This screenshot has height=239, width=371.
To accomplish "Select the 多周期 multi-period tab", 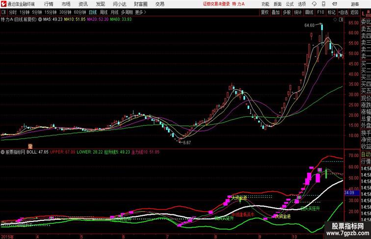I will click(127, 12).
